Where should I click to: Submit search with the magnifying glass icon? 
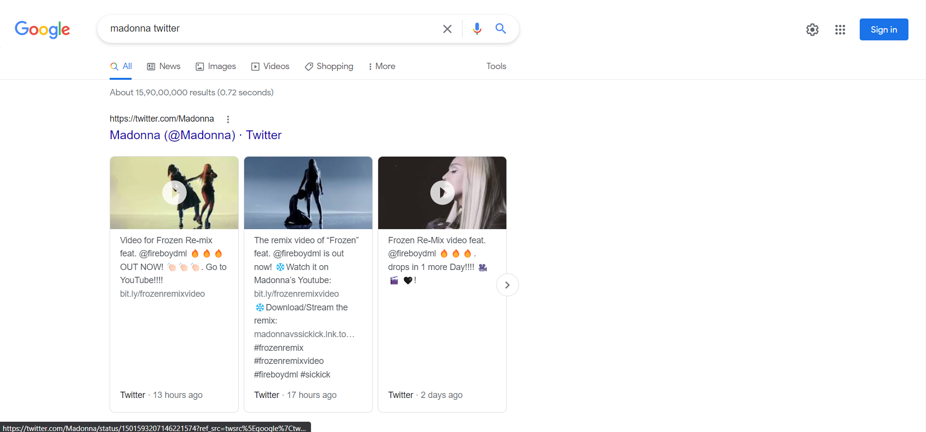[x=501, y=29]
